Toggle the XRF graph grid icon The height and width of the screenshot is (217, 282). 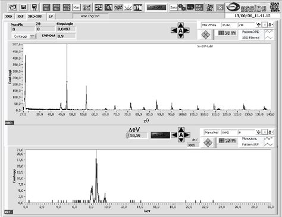[221, 141]
